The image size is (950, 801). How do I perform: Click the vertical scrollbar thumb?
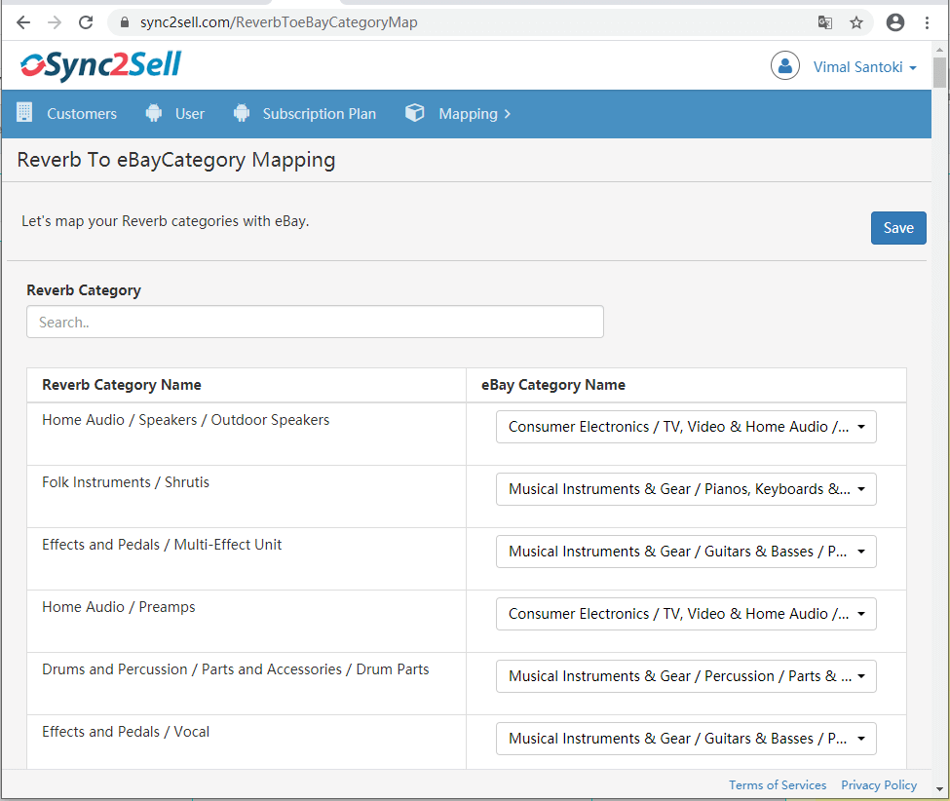(x=939, y=72)
